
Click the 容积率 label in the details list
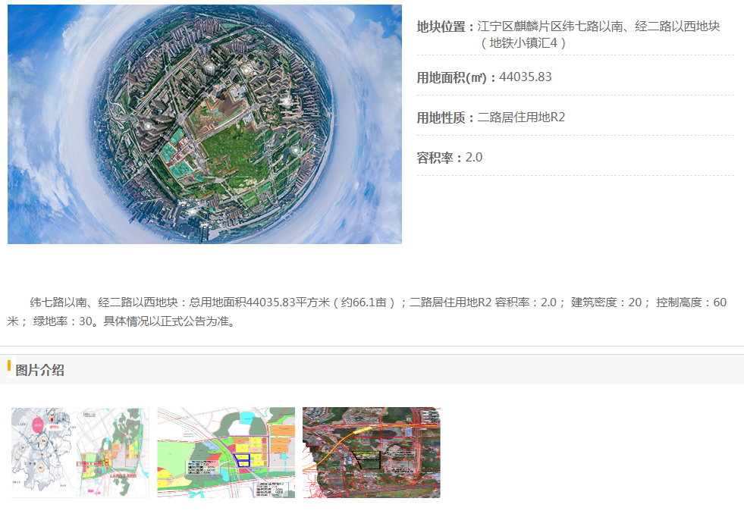(x=439, y=158)
